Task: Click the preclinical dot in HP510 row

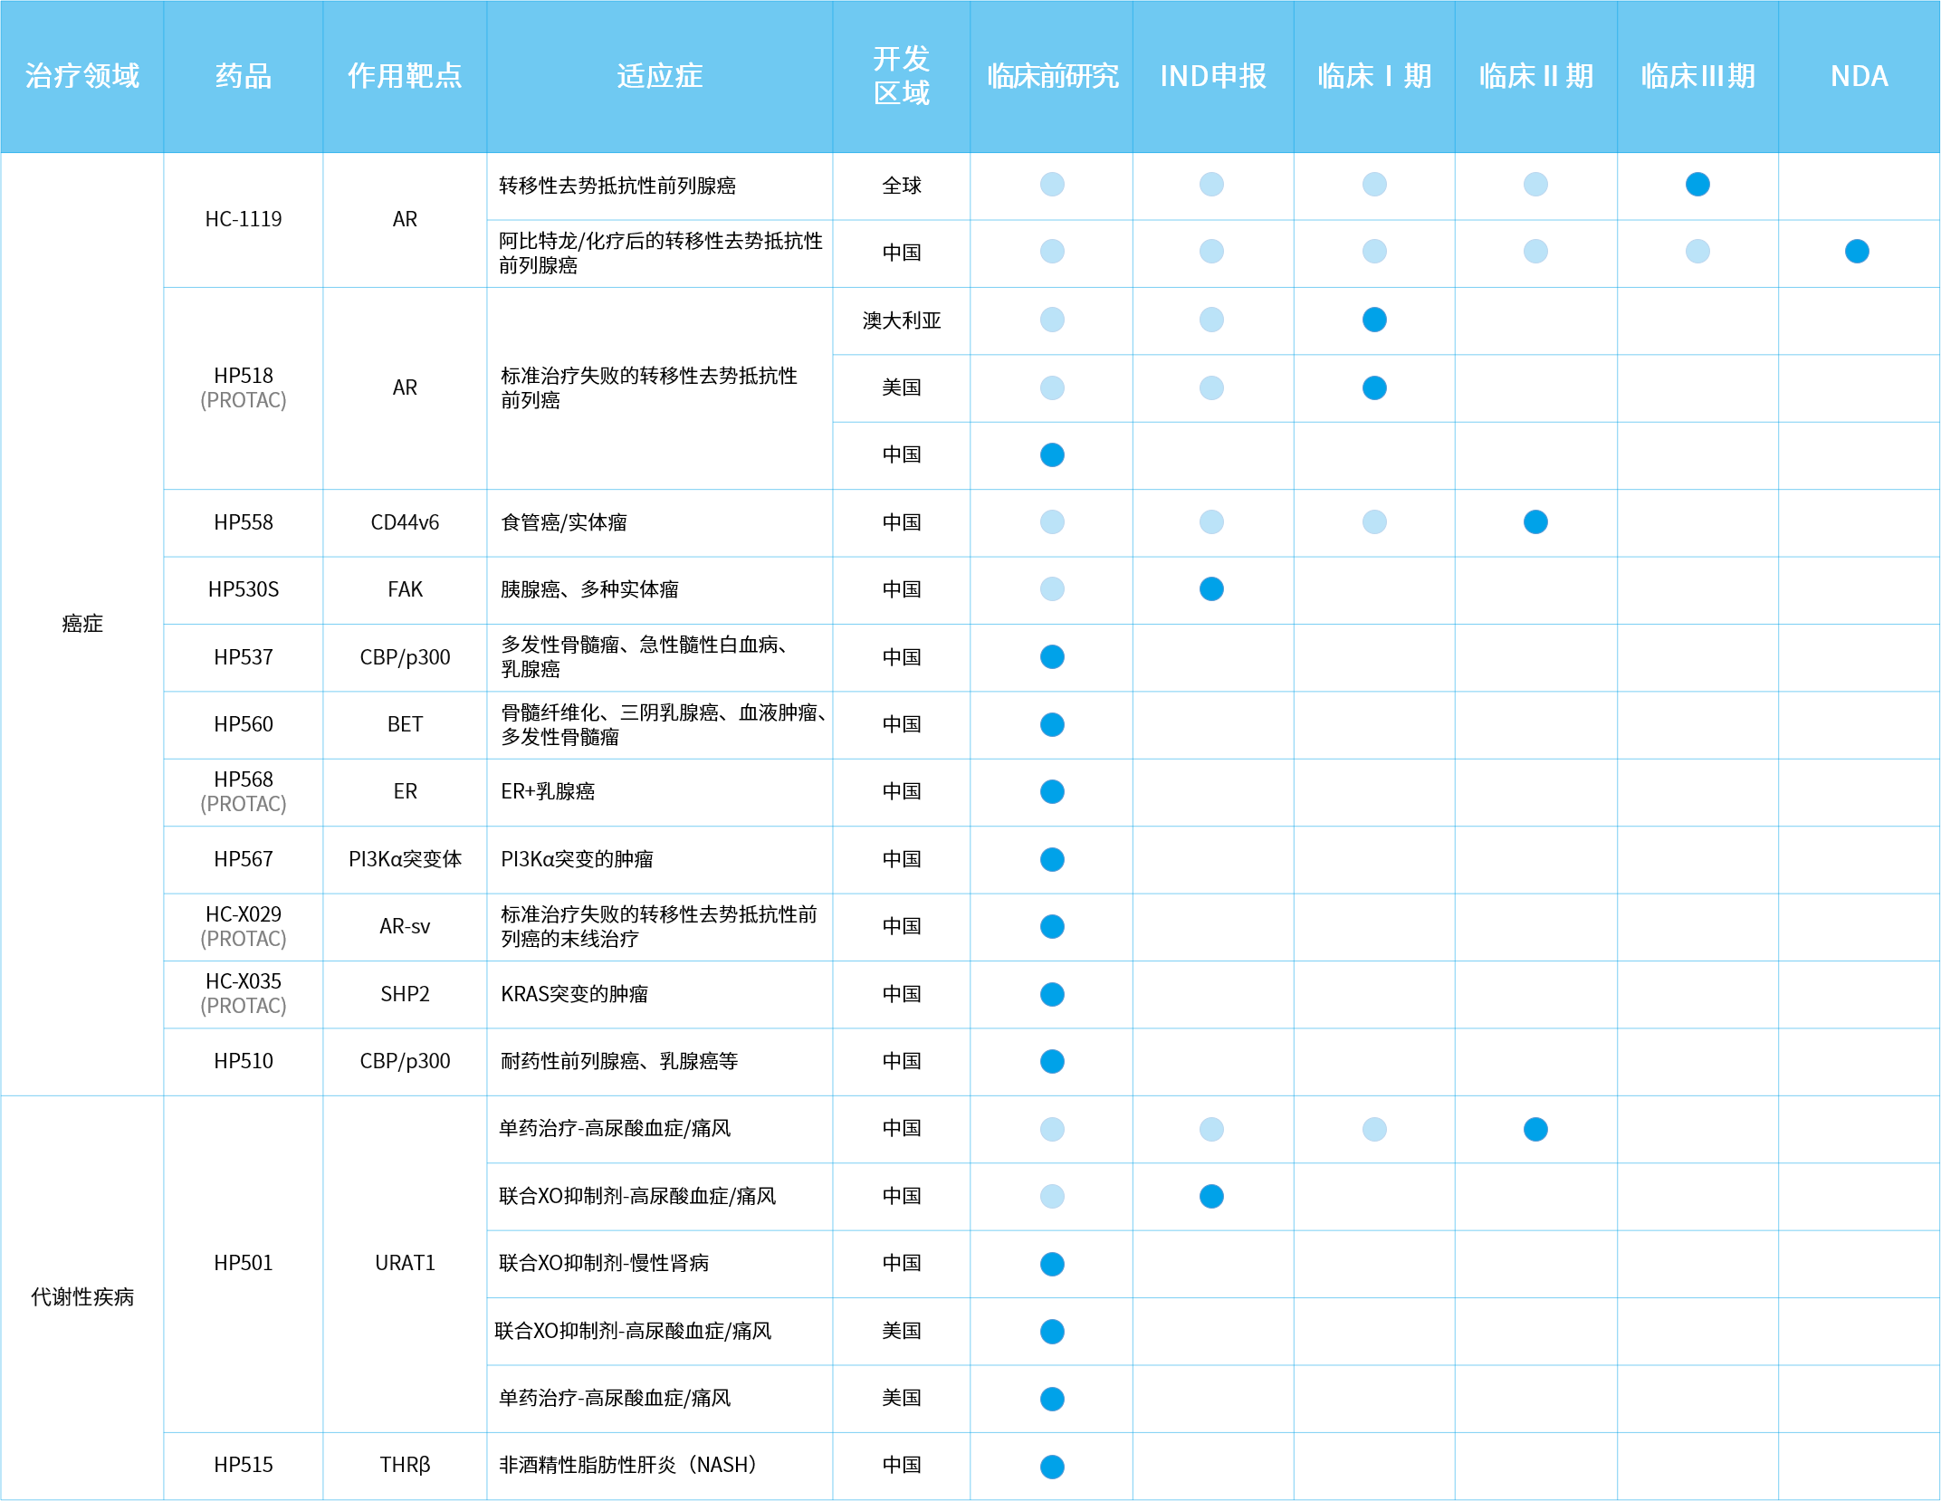Action: click(x=1052, y=1061)
